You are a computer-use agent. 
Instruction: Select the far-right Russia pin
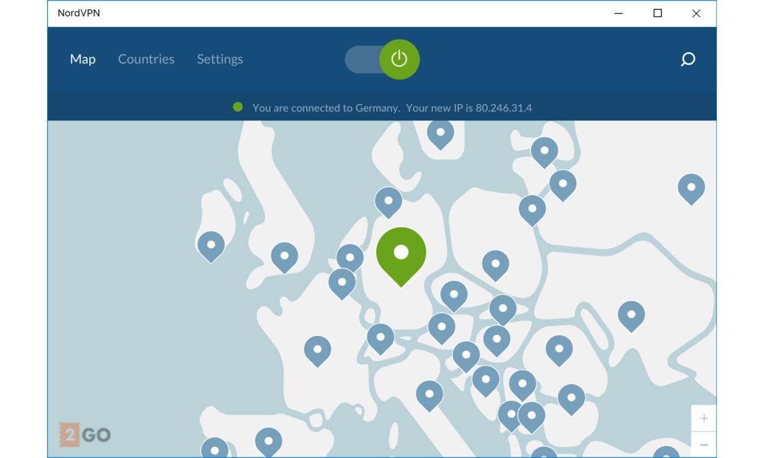coord(691,187)
